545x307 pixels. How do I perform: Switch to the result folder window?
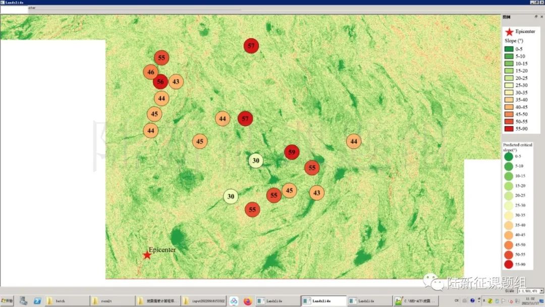click(110, 301)
